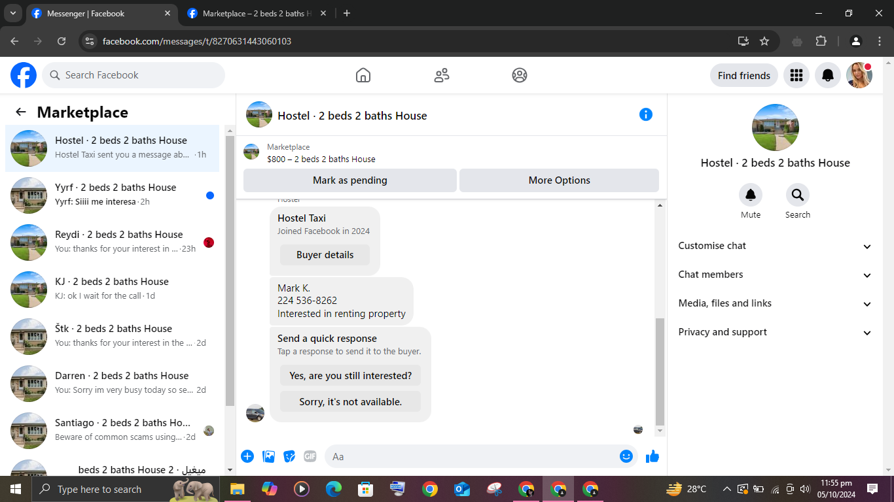Click the Search Facebook field
Image resolution: width=894 pixels, height=502 pixels.
click(x=134, y=75)
